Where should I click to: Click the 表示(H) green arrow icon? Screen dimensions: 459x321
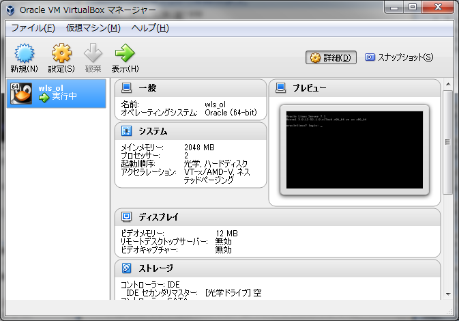tap(125, 53)
